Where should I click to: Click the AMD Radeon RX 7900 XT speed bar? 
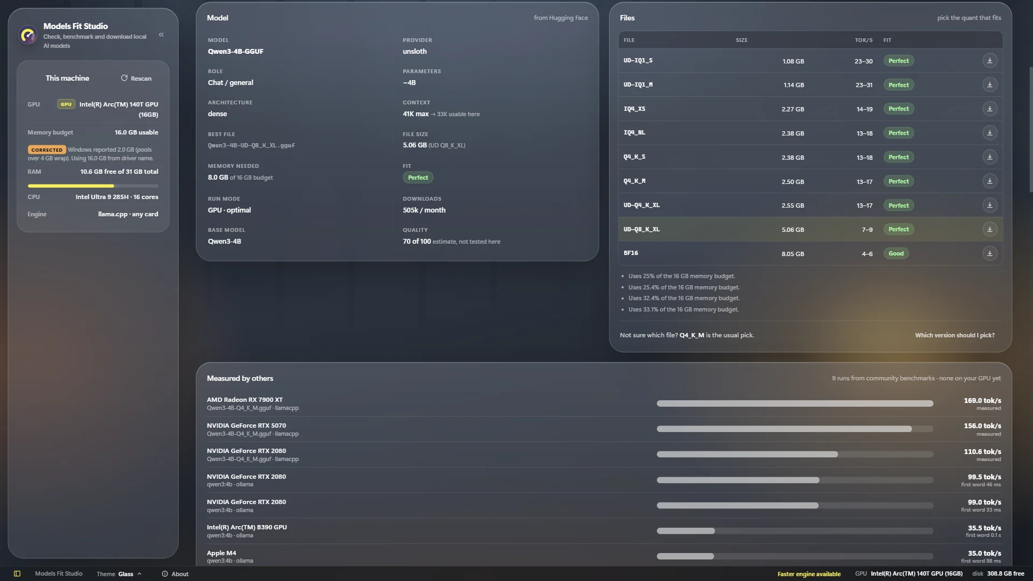point(795,403)
